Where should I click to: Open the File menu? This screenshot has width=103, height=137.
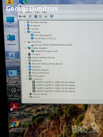pos(21,12)
